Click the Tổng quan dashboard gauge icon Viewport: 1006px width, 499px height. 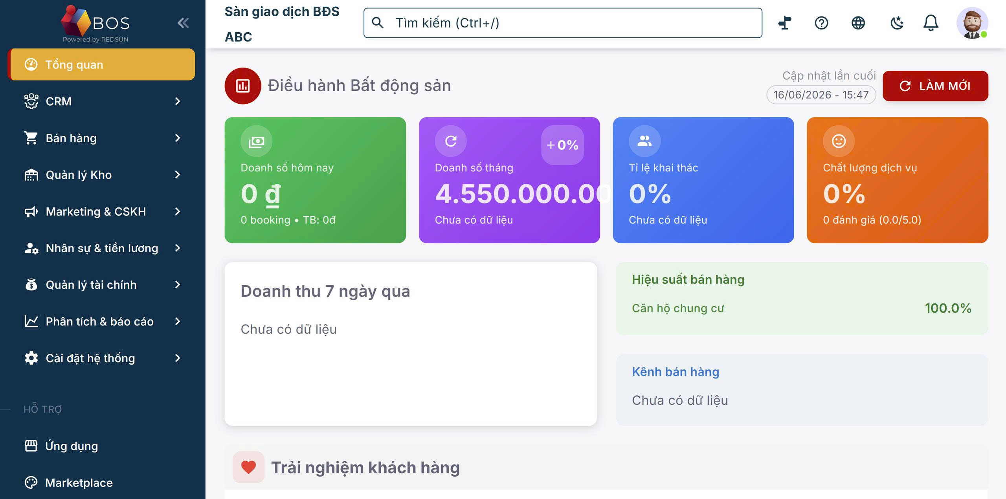tap(31, 64)
